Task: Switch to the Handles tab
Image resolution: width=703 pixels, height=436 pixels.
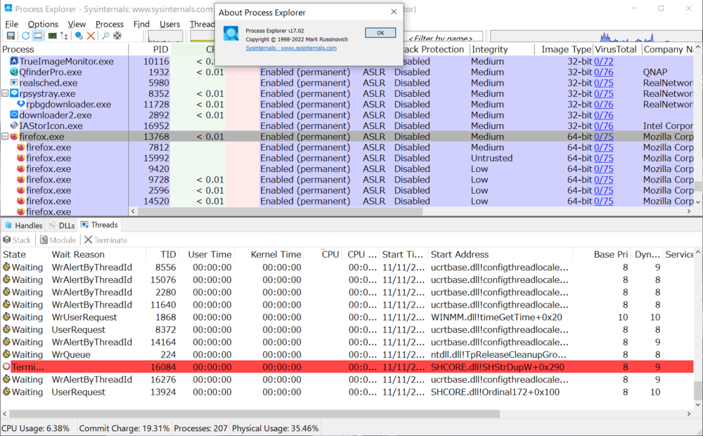Action: 24,225
